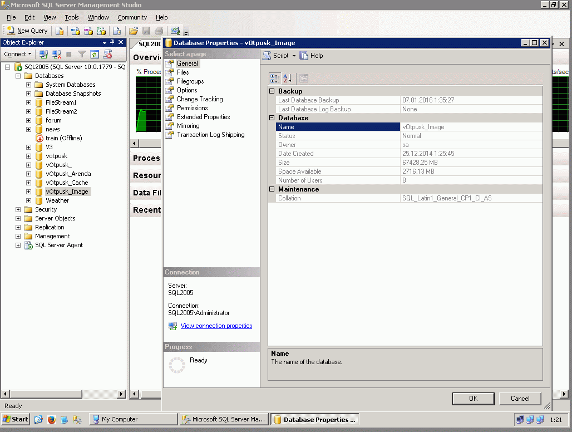Click the OK button
Viewport: 572px width, 432px height.
click(473, 399)
